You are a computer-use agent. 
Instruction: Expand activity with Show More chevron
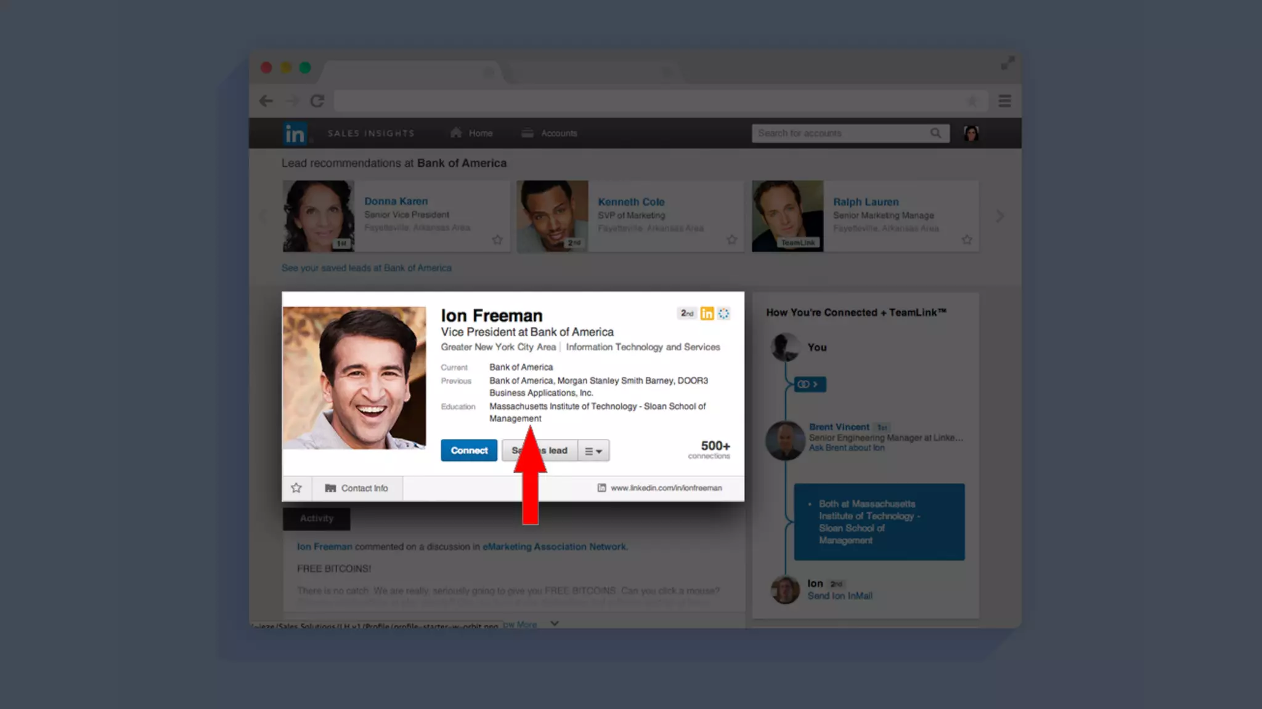tap(554, 623)
